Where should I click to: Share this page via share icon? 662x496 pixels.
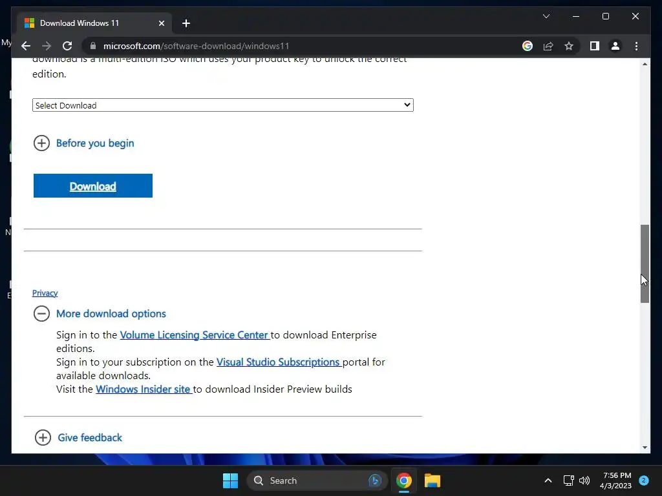coord(548,46)
